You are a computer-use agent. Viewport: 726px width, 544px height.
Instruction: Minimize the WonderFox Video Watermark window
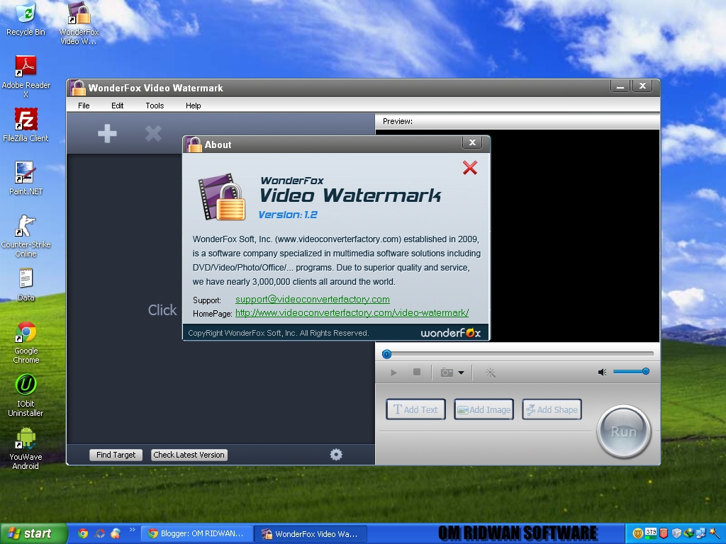pyautogui.click(x=620, y=86)
